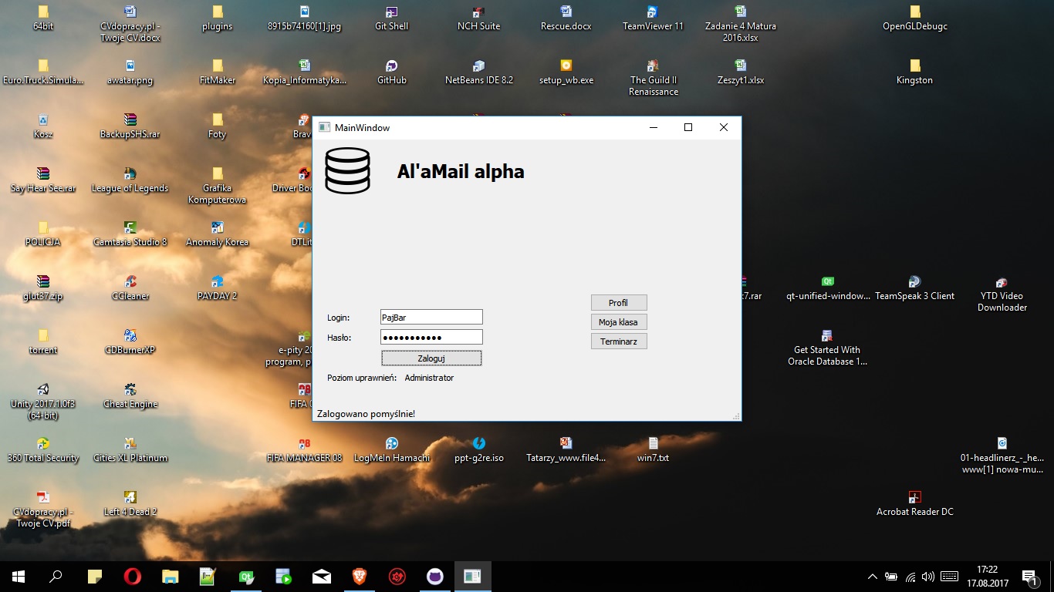The width and height of the screenshot is (1054, 592).
Task: Select The Guild II Renaissance shortcut
Action: [x=653, y=78]
